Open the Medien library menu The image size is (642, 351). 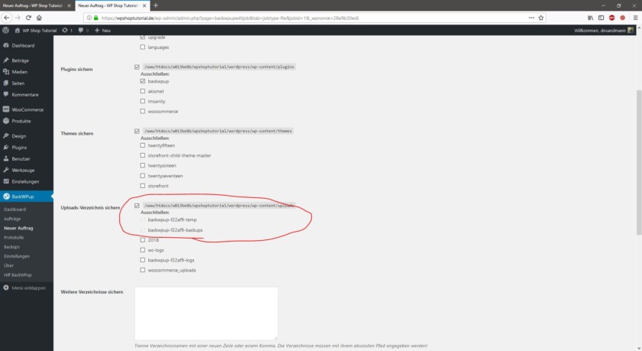click(19, 71)
